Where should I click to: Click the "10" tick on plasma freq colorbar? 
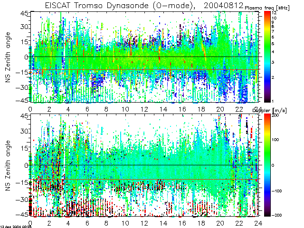[x=274, y=18]
